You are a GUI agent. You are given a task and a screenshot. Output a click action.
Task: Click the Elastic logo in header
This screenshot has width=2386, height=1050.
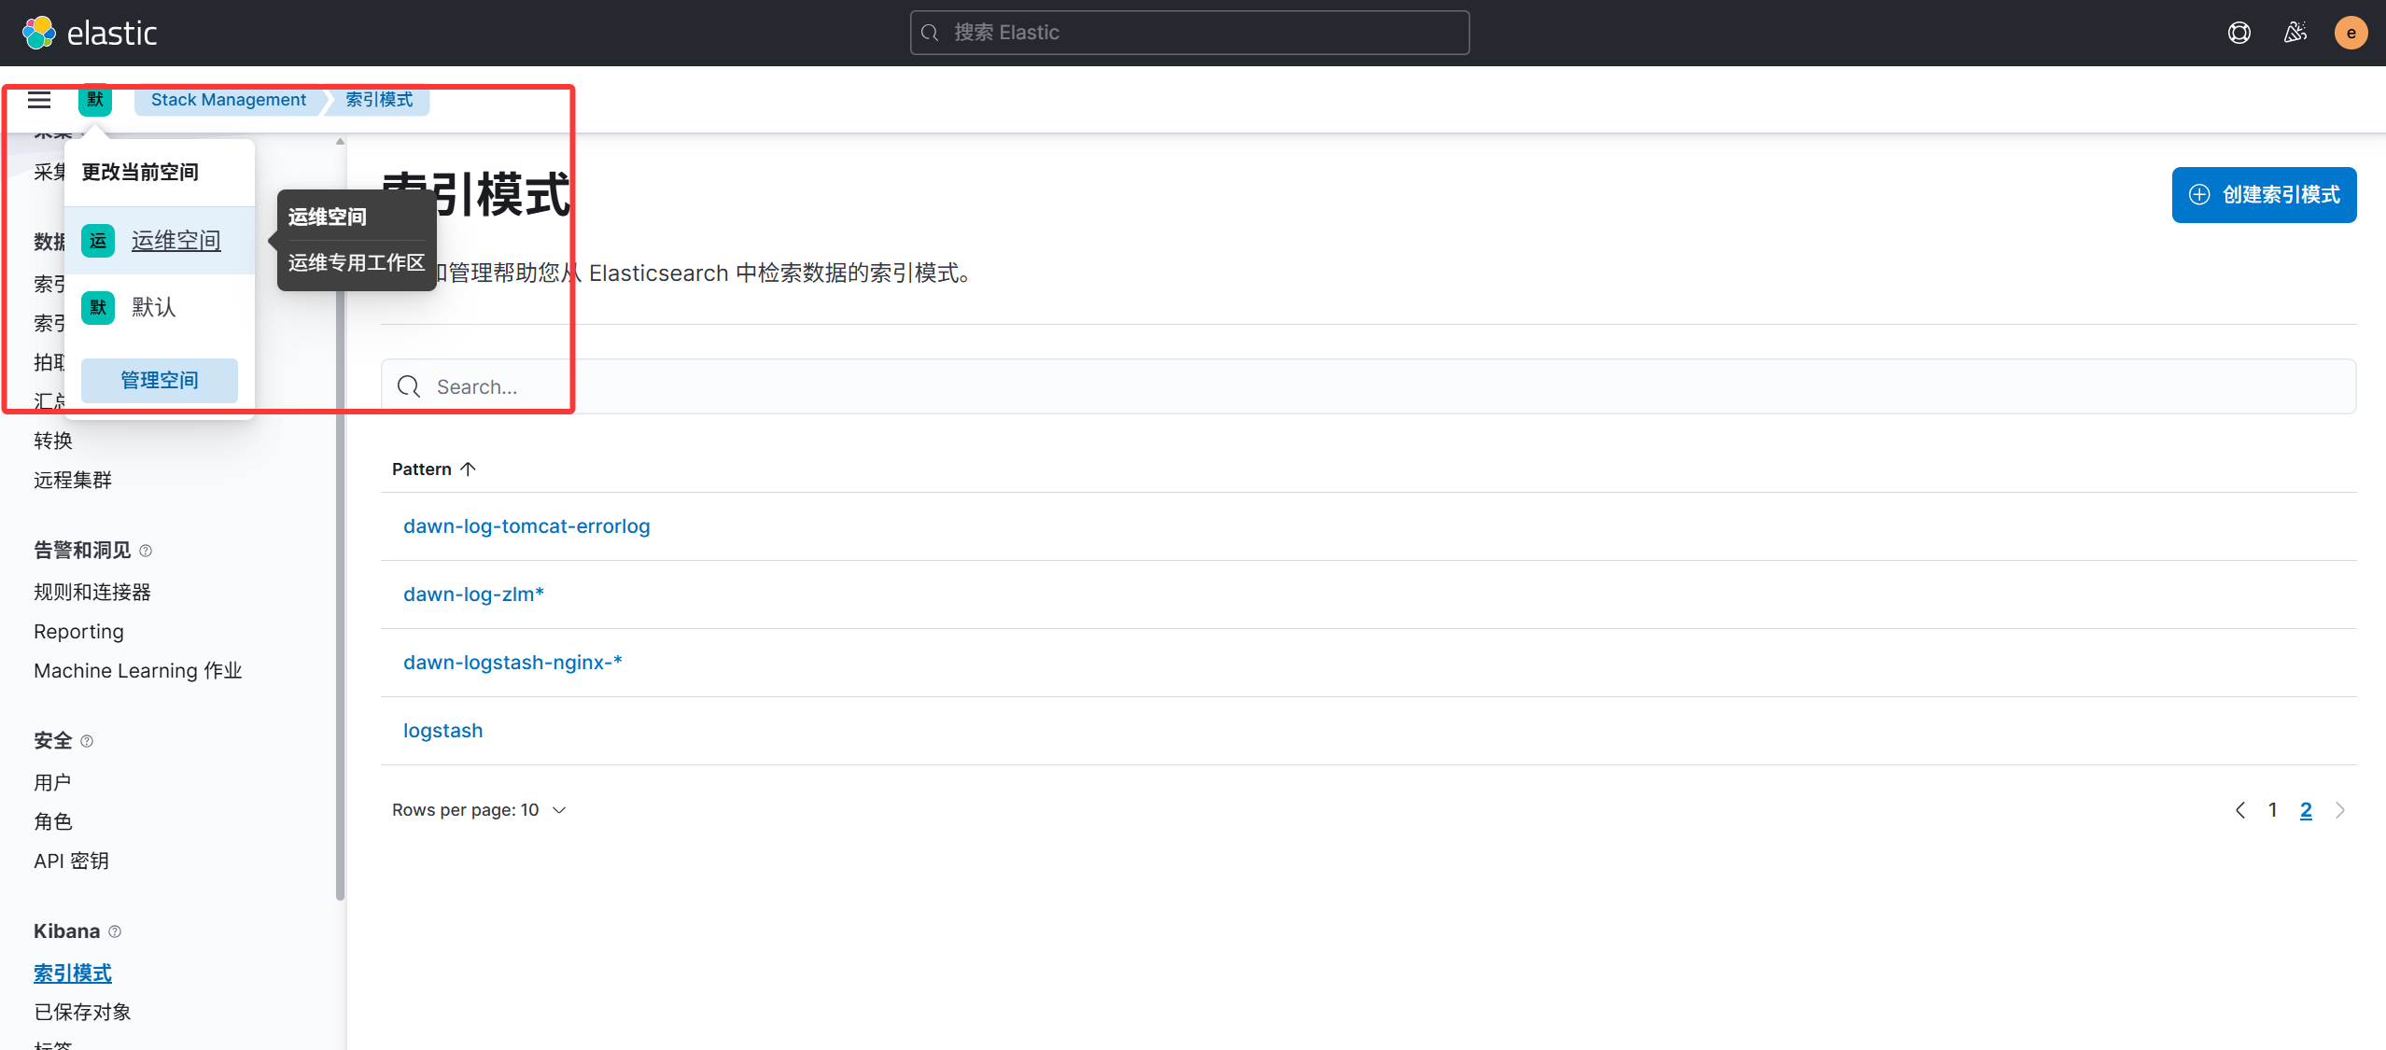pos(90,33)
